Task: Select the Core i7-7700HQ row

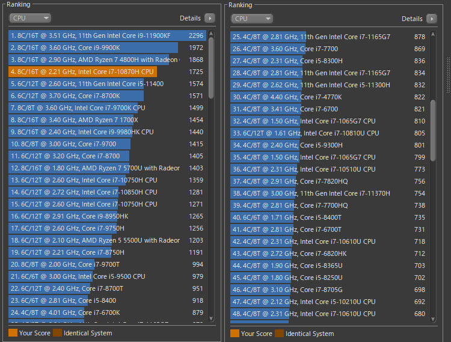Action: [330, 205]
